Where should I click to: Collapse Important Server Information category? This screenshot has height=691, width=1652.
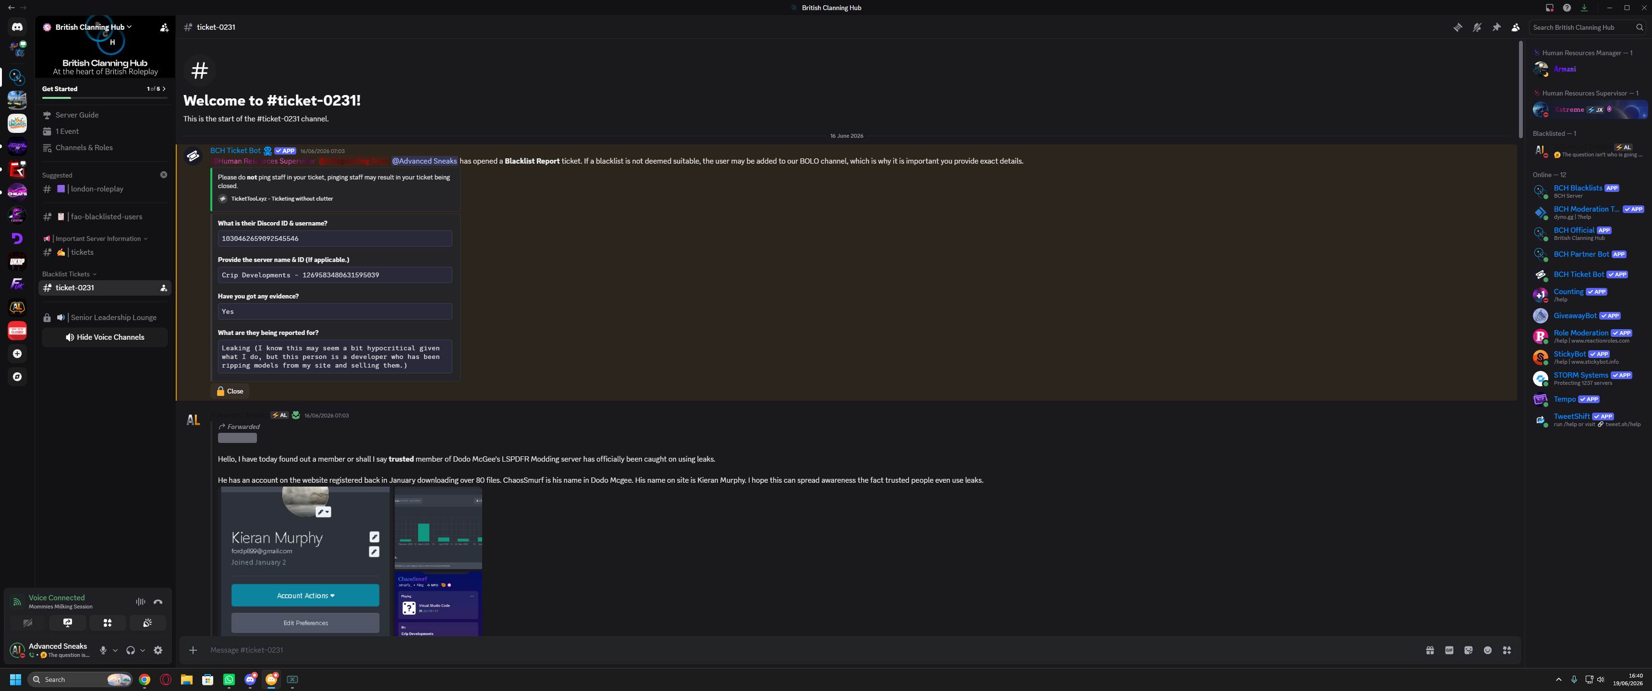(x=95, y=239)
